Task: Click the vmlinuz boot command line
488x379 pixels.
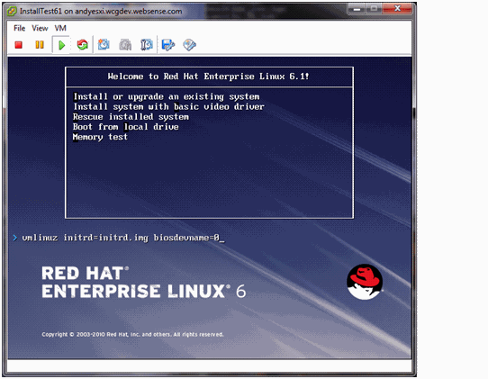Action: pyautogui.click(x=123, y=238)
